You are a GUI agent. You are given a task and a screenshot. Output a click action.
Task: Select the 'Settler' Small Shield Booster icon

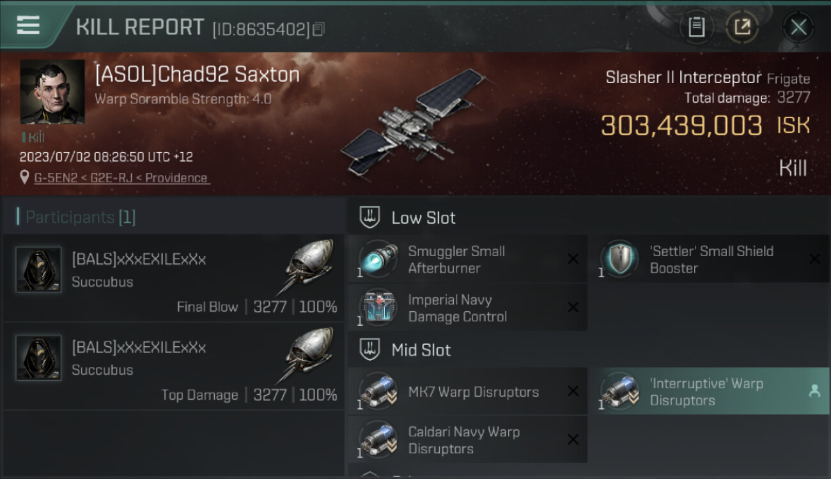619,259
